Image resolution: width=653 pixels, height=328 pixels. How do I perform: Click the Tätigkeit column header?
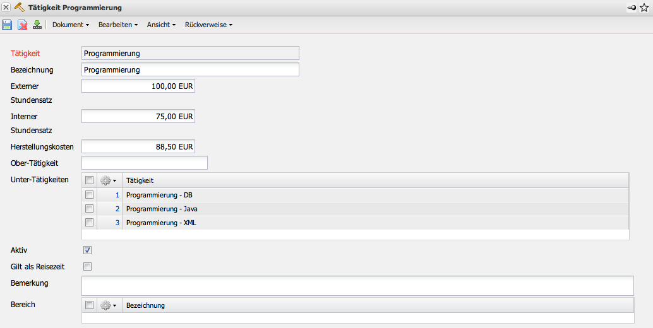(375, 180)
